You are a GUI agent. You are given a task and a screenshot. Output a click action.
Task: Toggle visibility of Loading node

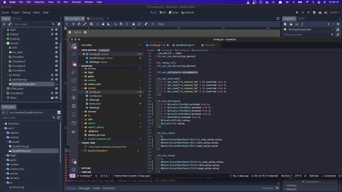[57, 39]
